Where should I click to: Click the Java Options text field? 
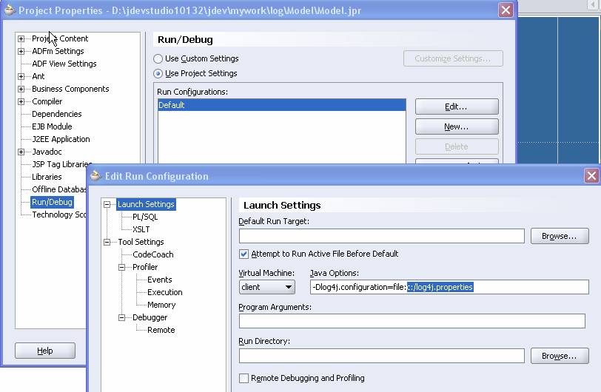[x=449, y=287]
